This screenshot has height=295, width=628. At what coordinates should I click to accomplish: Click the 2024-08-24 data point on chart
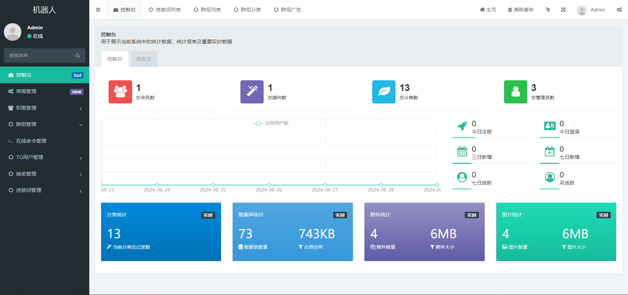[x=157, y=185]
